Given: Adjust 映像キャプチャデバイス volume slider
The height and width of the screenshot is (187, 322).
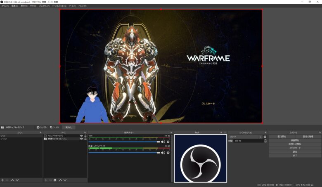Looking at the screenshot, I should 124,153.
